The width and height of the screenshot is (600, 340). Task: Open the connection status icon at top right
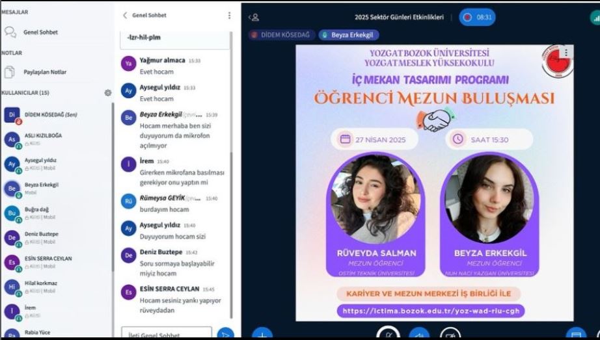[595, 17]
